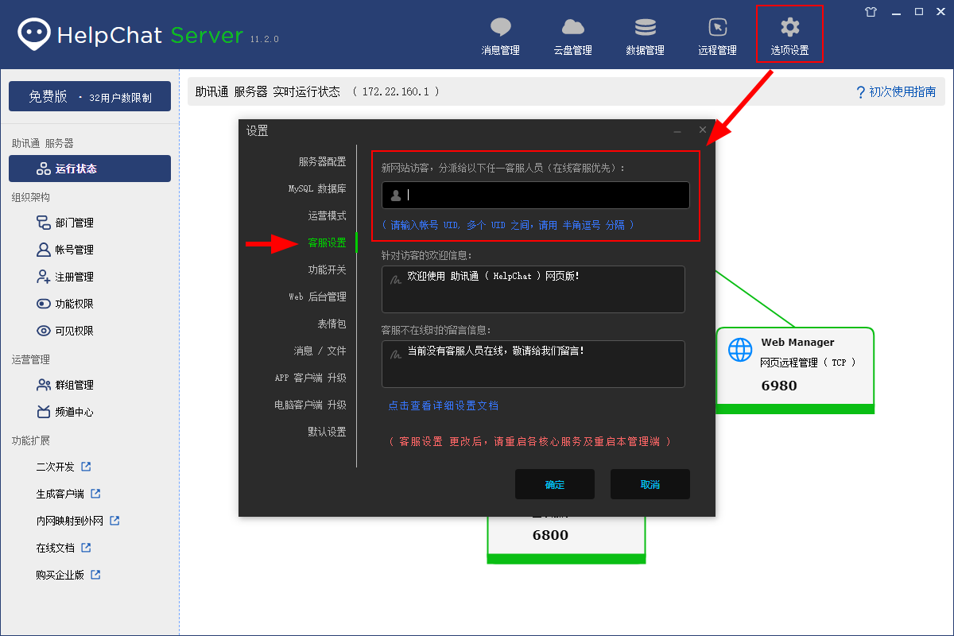Click the visitor welcome message text box
The width and height of the screenshot is (954, 636).
[533, 289]
